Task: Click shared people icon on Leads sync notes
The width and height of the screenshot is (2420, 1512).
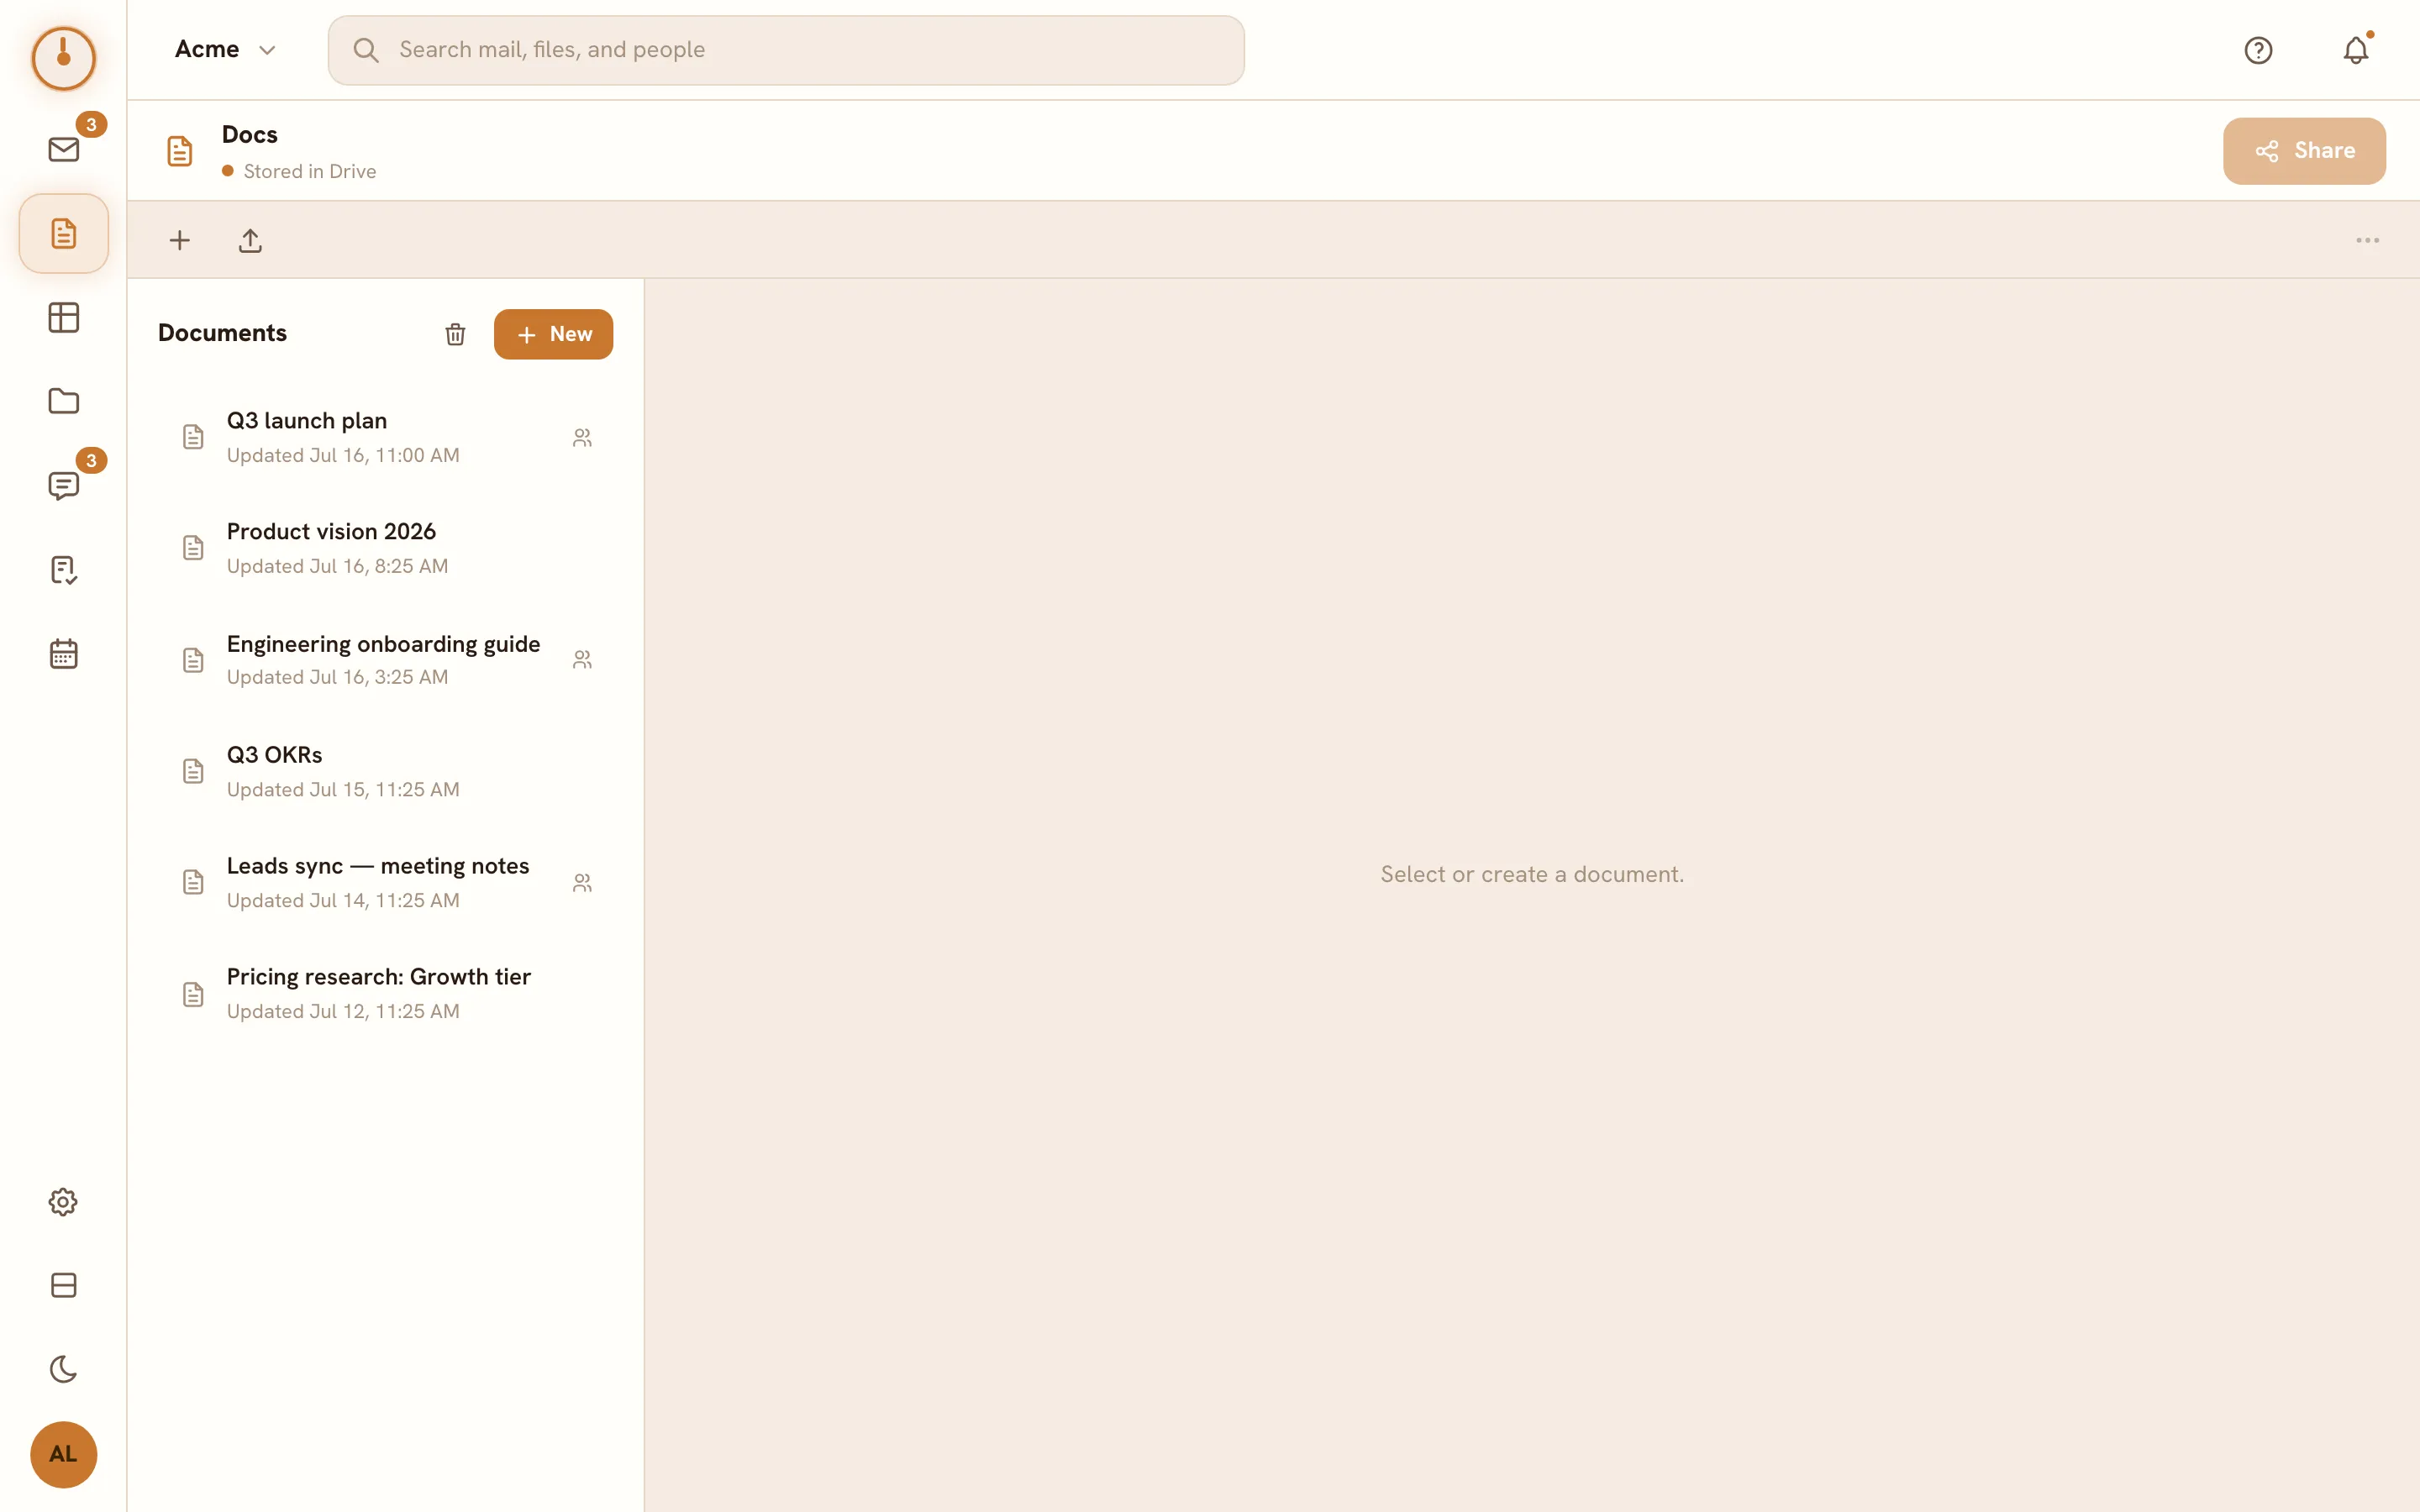Action: click(x=582, y=883)
